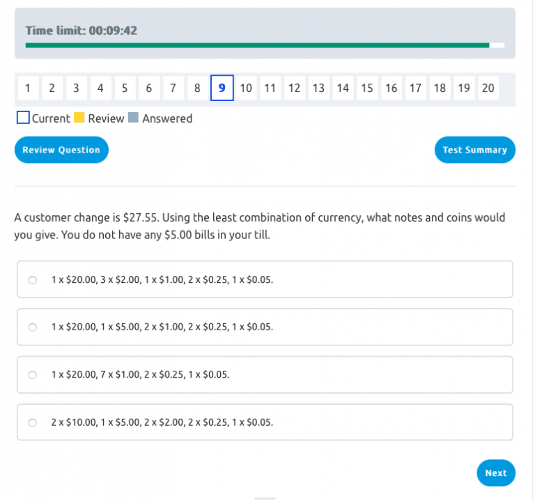
Task: Go to question 8
Action: (x=197, y=88)
